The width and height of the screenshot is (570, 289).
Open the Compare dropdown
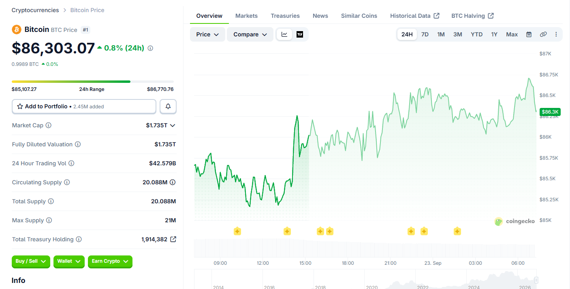pyautogui.click(x=250, y=34)
